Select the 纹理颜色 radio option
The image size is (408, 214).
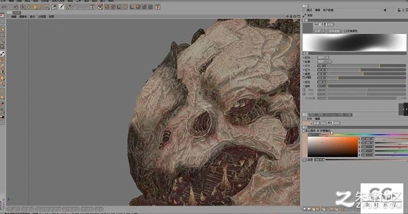(318, 131)
